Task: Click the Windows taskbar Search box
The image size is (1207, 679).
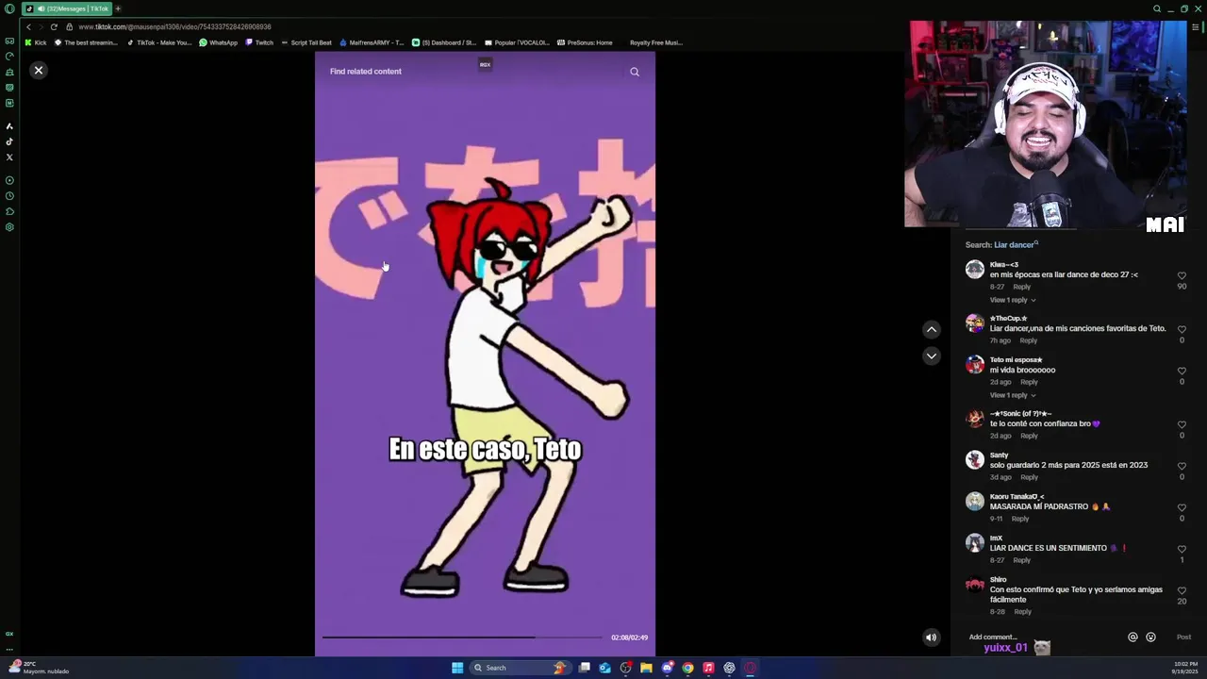Action: point(521,668)
